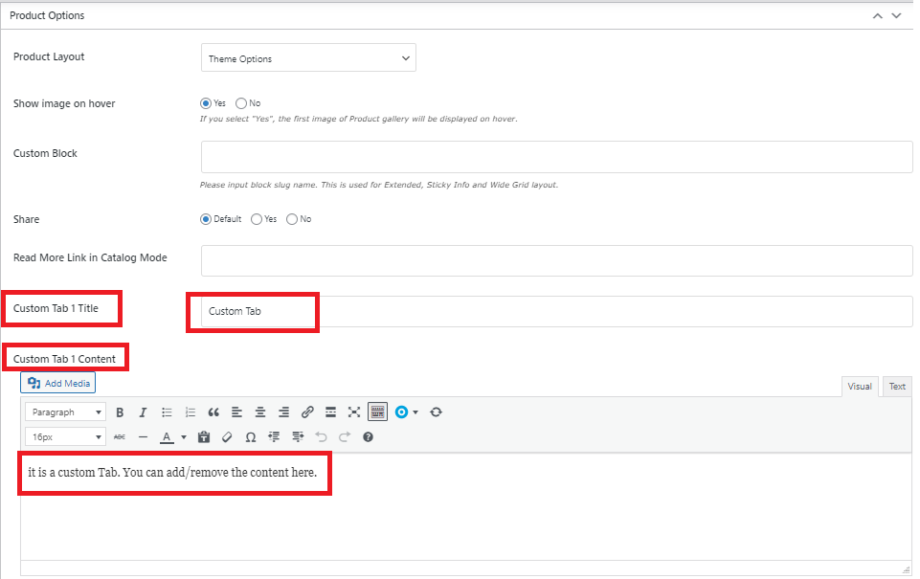Open the blue circle shortcode dropdown arrow

pyautogui.click(x=415, y=412)
